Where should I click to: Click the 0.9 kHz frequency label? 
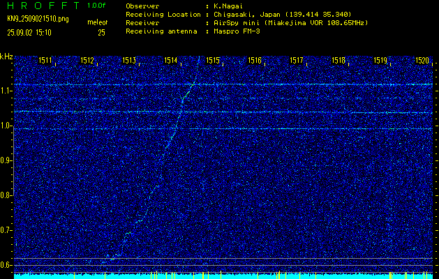click(x=6, y=160)
